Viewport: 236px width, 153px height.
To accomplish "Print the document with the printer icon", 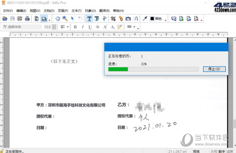I will 27,18.
